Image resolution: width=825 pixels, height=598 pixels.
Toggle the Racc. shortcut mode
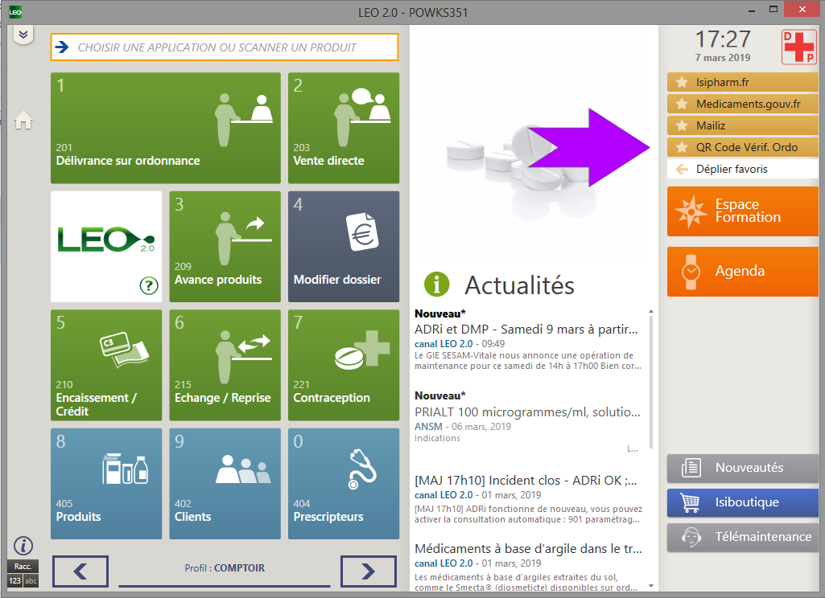tap(23, 567)
